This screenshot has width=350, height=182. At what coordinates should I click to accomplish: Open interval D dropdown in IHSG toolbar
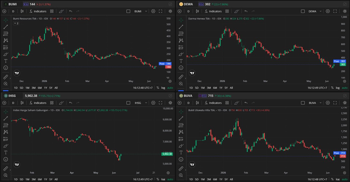(13, 103)
